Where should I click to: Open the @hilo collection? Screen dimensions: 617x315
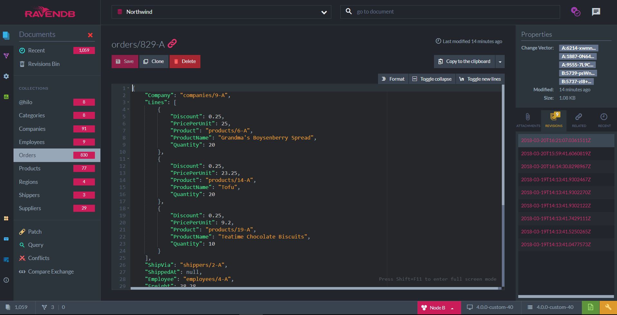[57, 102]
